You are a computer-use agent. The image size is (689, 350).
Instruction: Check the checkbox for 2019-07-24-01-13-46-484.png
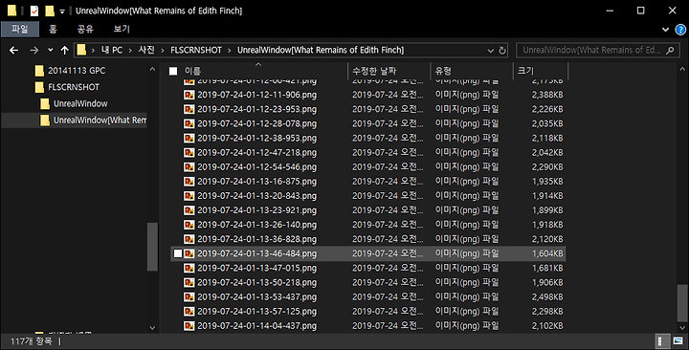[x=178, y=253]
